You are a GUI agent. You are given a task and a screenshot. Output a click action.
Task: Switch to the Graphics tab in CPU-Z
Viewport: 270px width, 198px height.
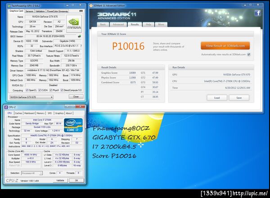(x=59, y=113)
